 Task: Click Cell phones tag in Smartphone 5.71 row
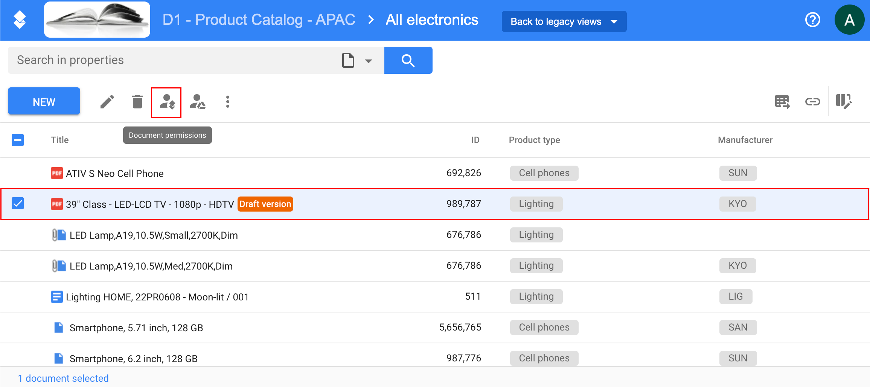point(544,328)
